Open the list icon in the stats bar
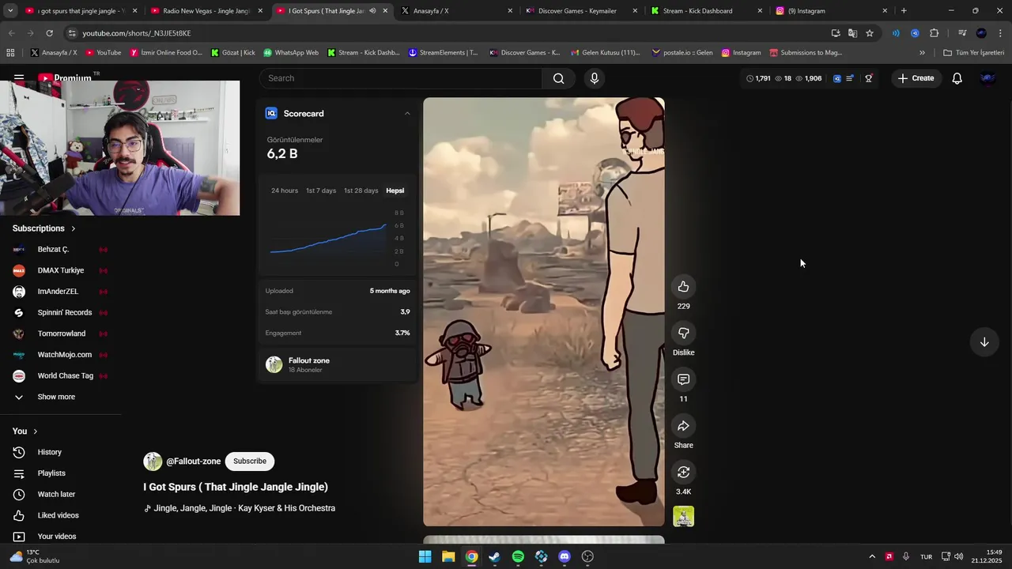 [850, 78]
